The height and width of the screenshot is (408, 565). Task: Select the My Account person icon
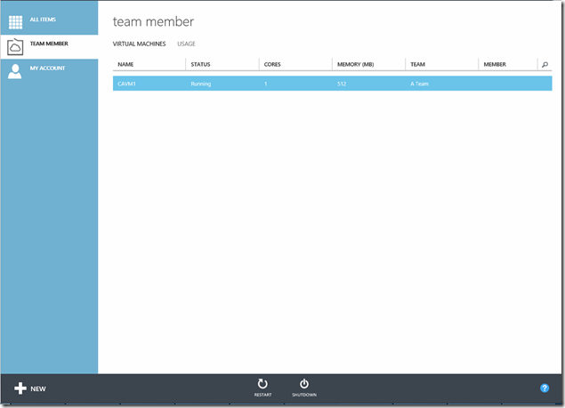coord(15,71)
